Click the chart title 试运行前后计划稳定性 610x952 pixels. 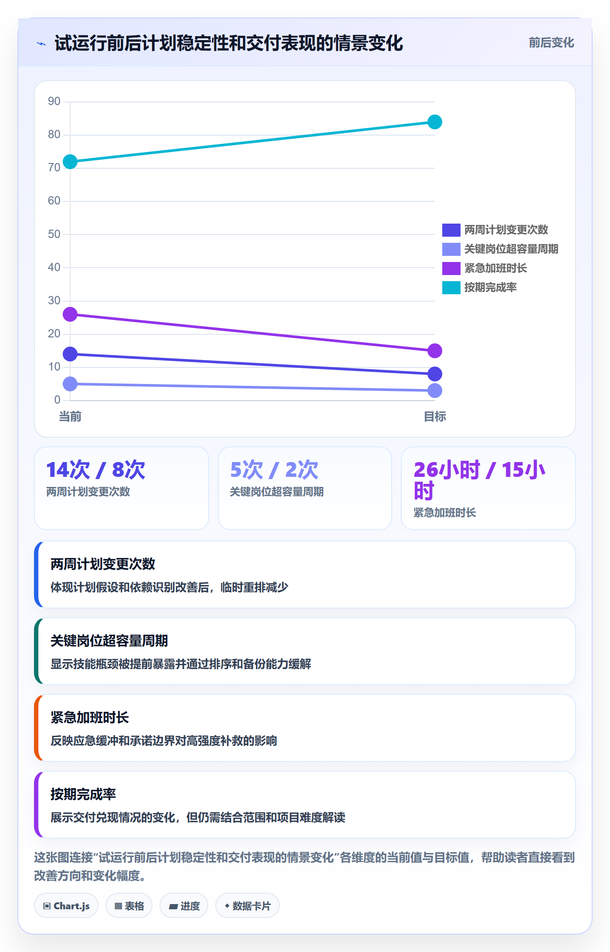pyautogui.click(x=229, y=44)
